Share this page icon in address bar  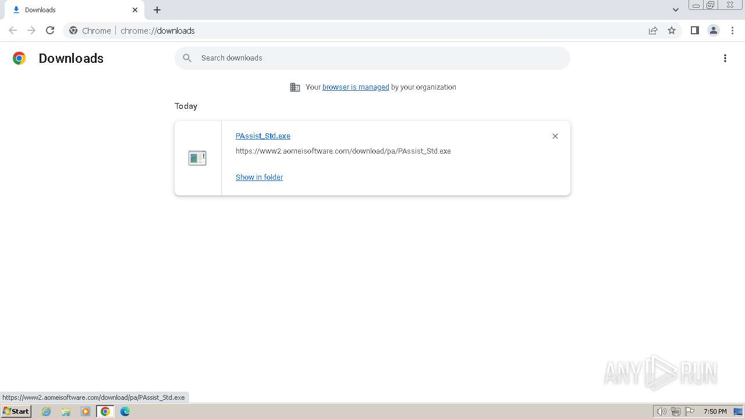[x=653, y=30]
